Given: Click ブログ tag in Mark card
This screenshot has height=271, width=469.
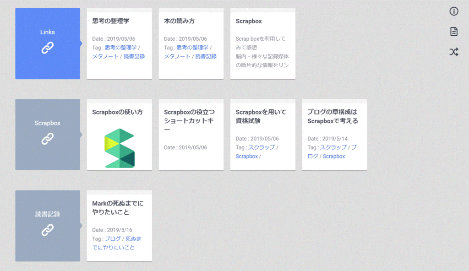Looking at the screenshot, I should pyautogui.click(x=113, y=238).
